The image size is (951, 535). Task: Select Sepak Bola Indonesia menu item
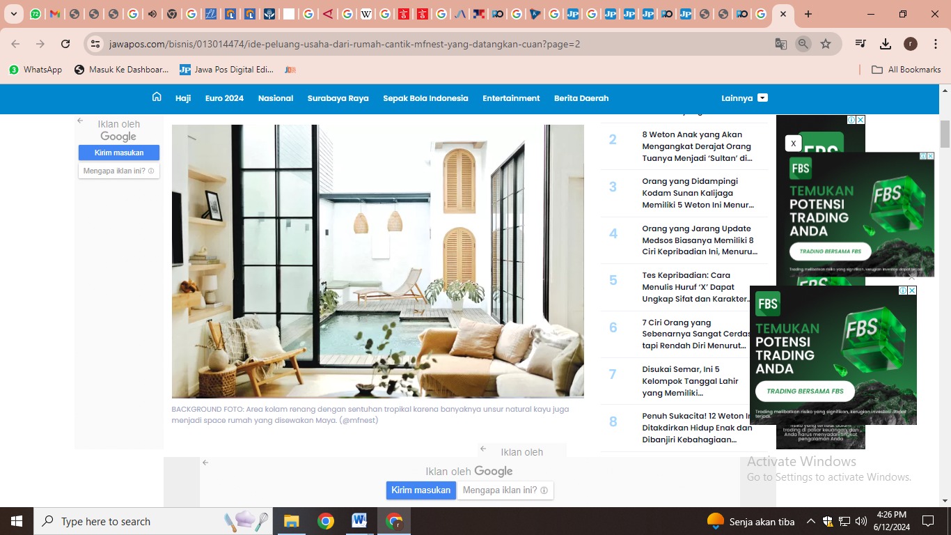pos(425,98)
